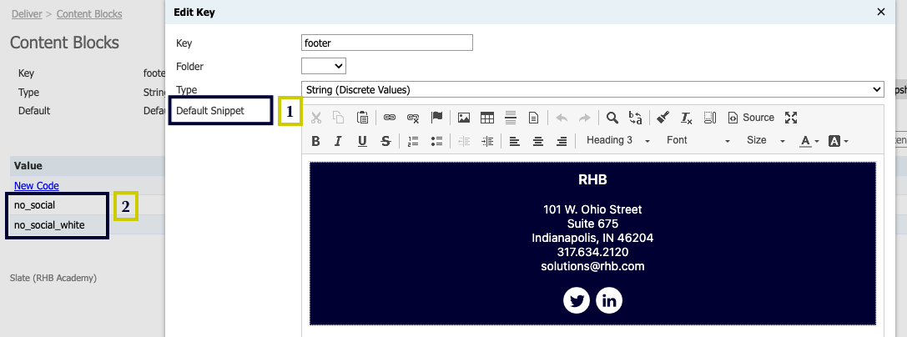Open the Folder dropdown
The height and width of the screenshot is (337, 907).
click(324, 66)
